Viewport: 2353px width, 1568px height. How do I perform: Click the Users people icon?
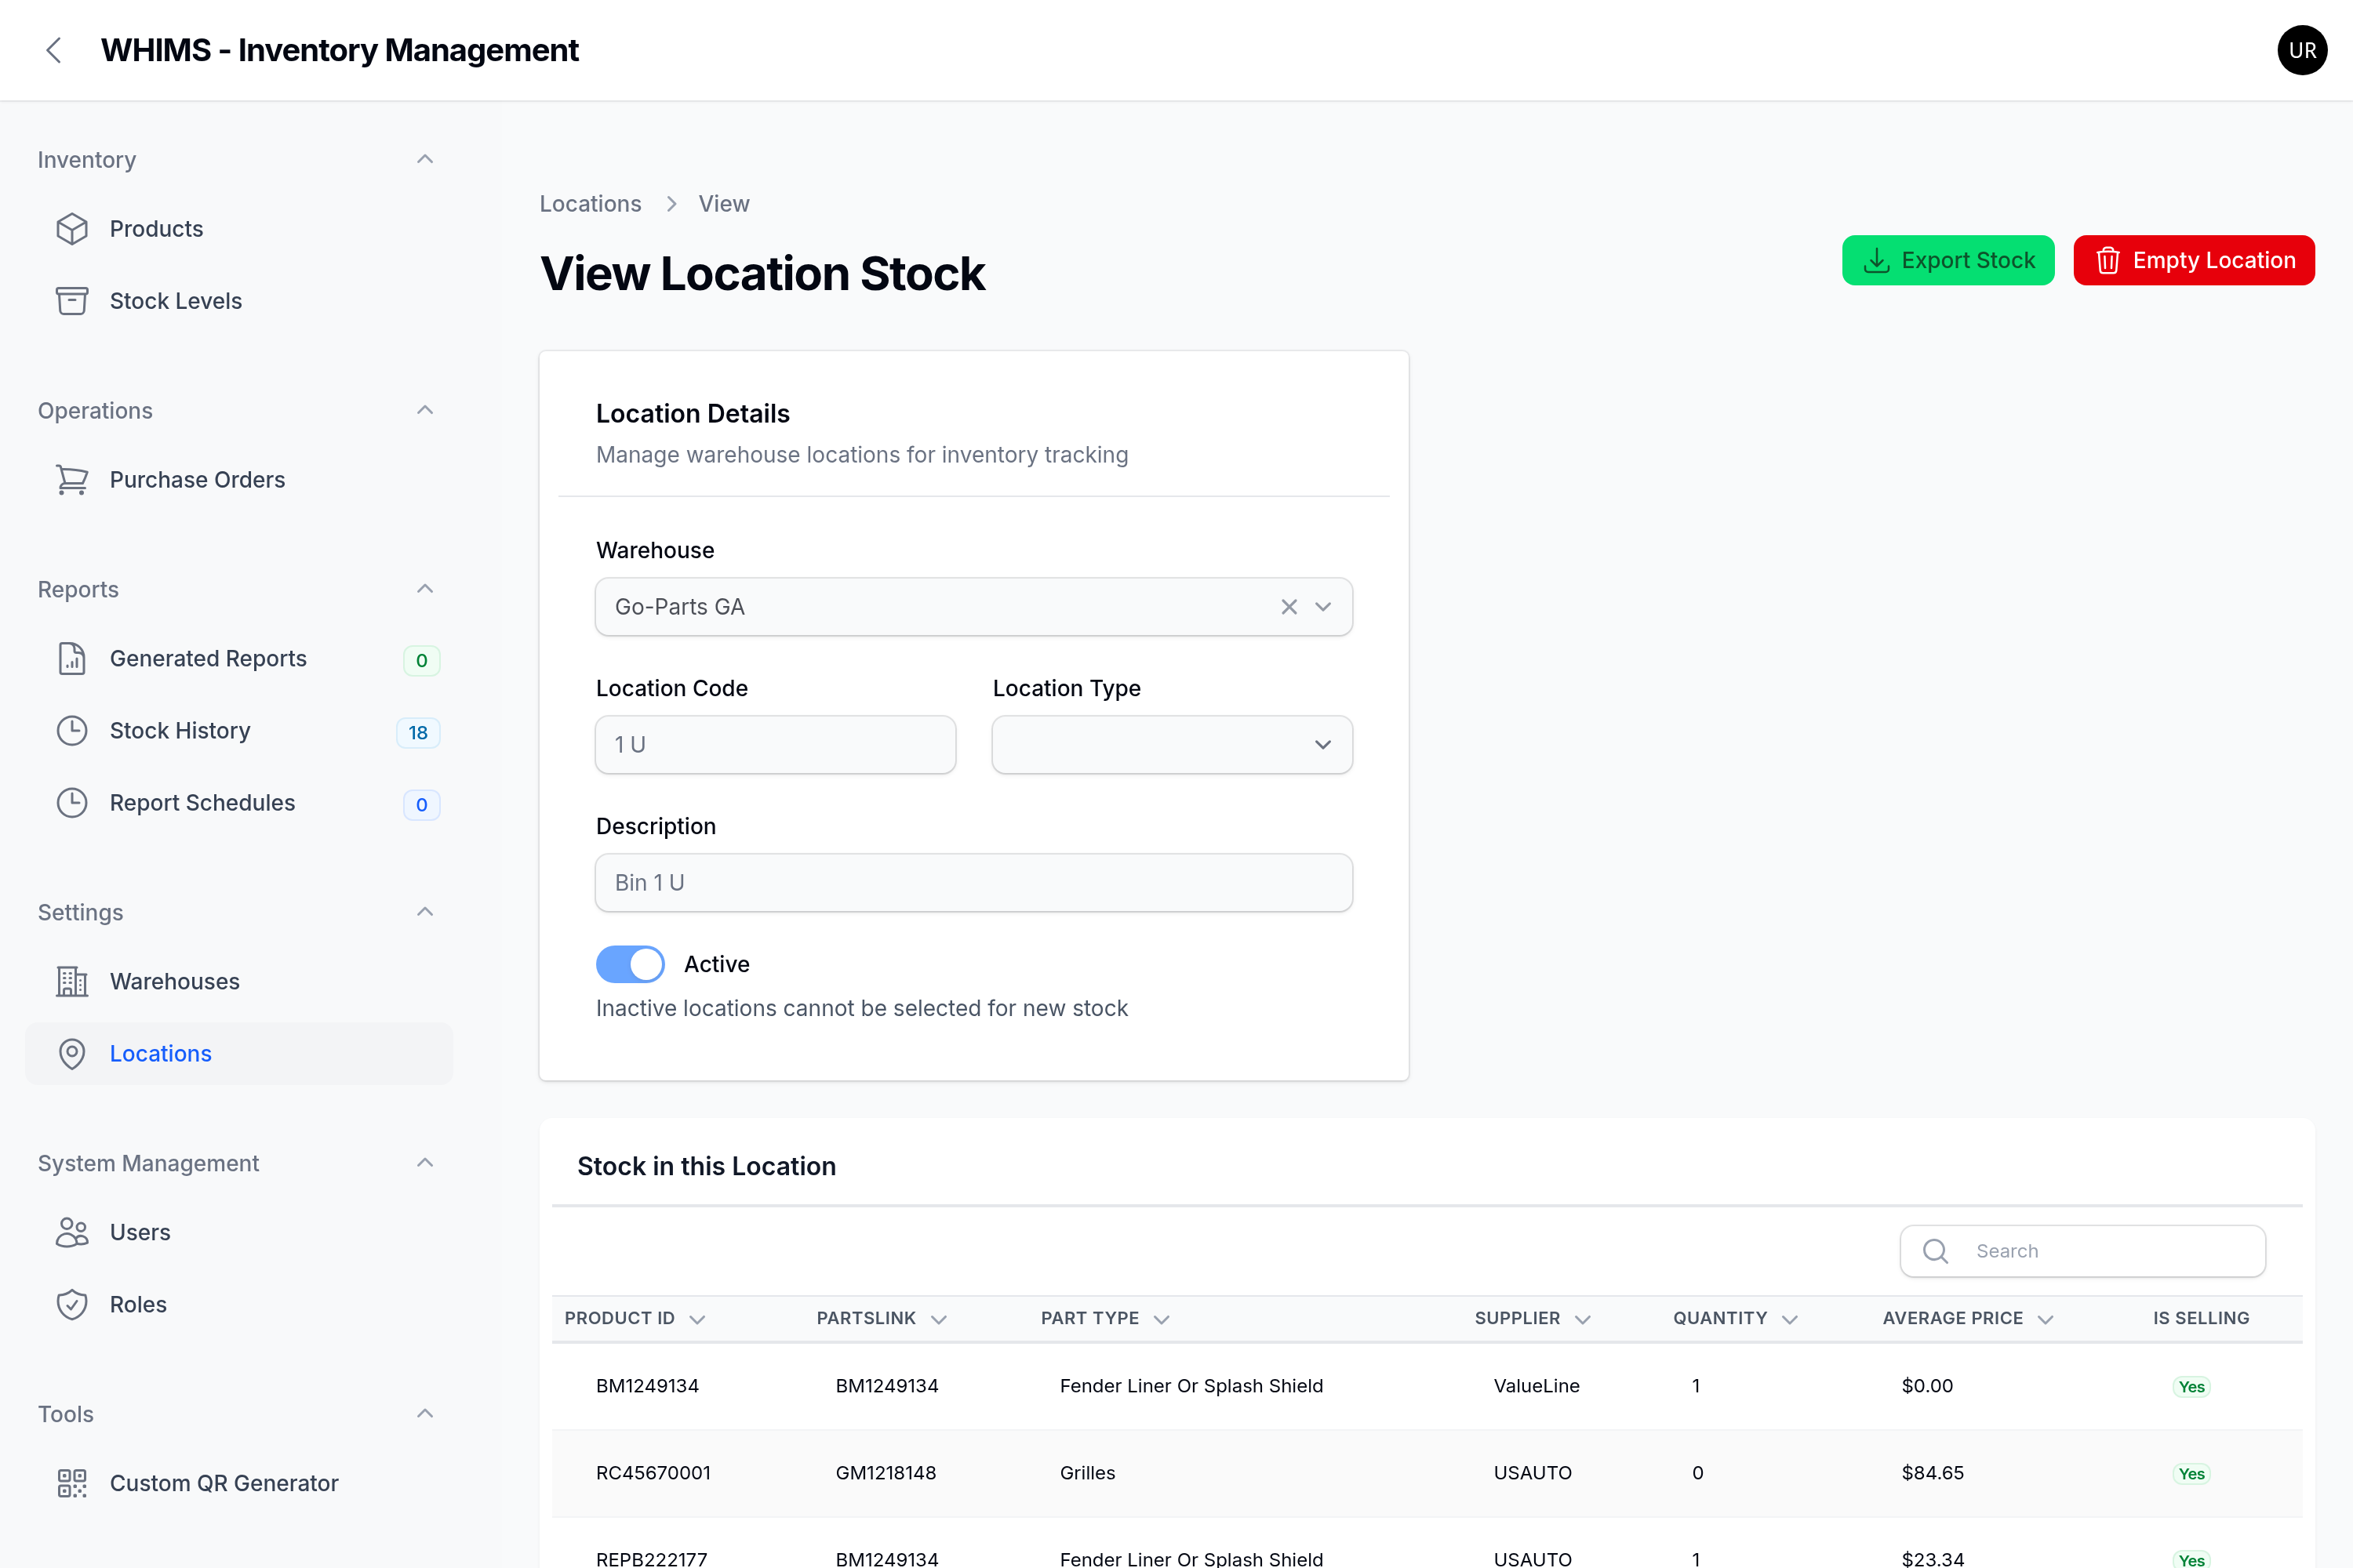pyautogui.click(x=72, y=1233)
